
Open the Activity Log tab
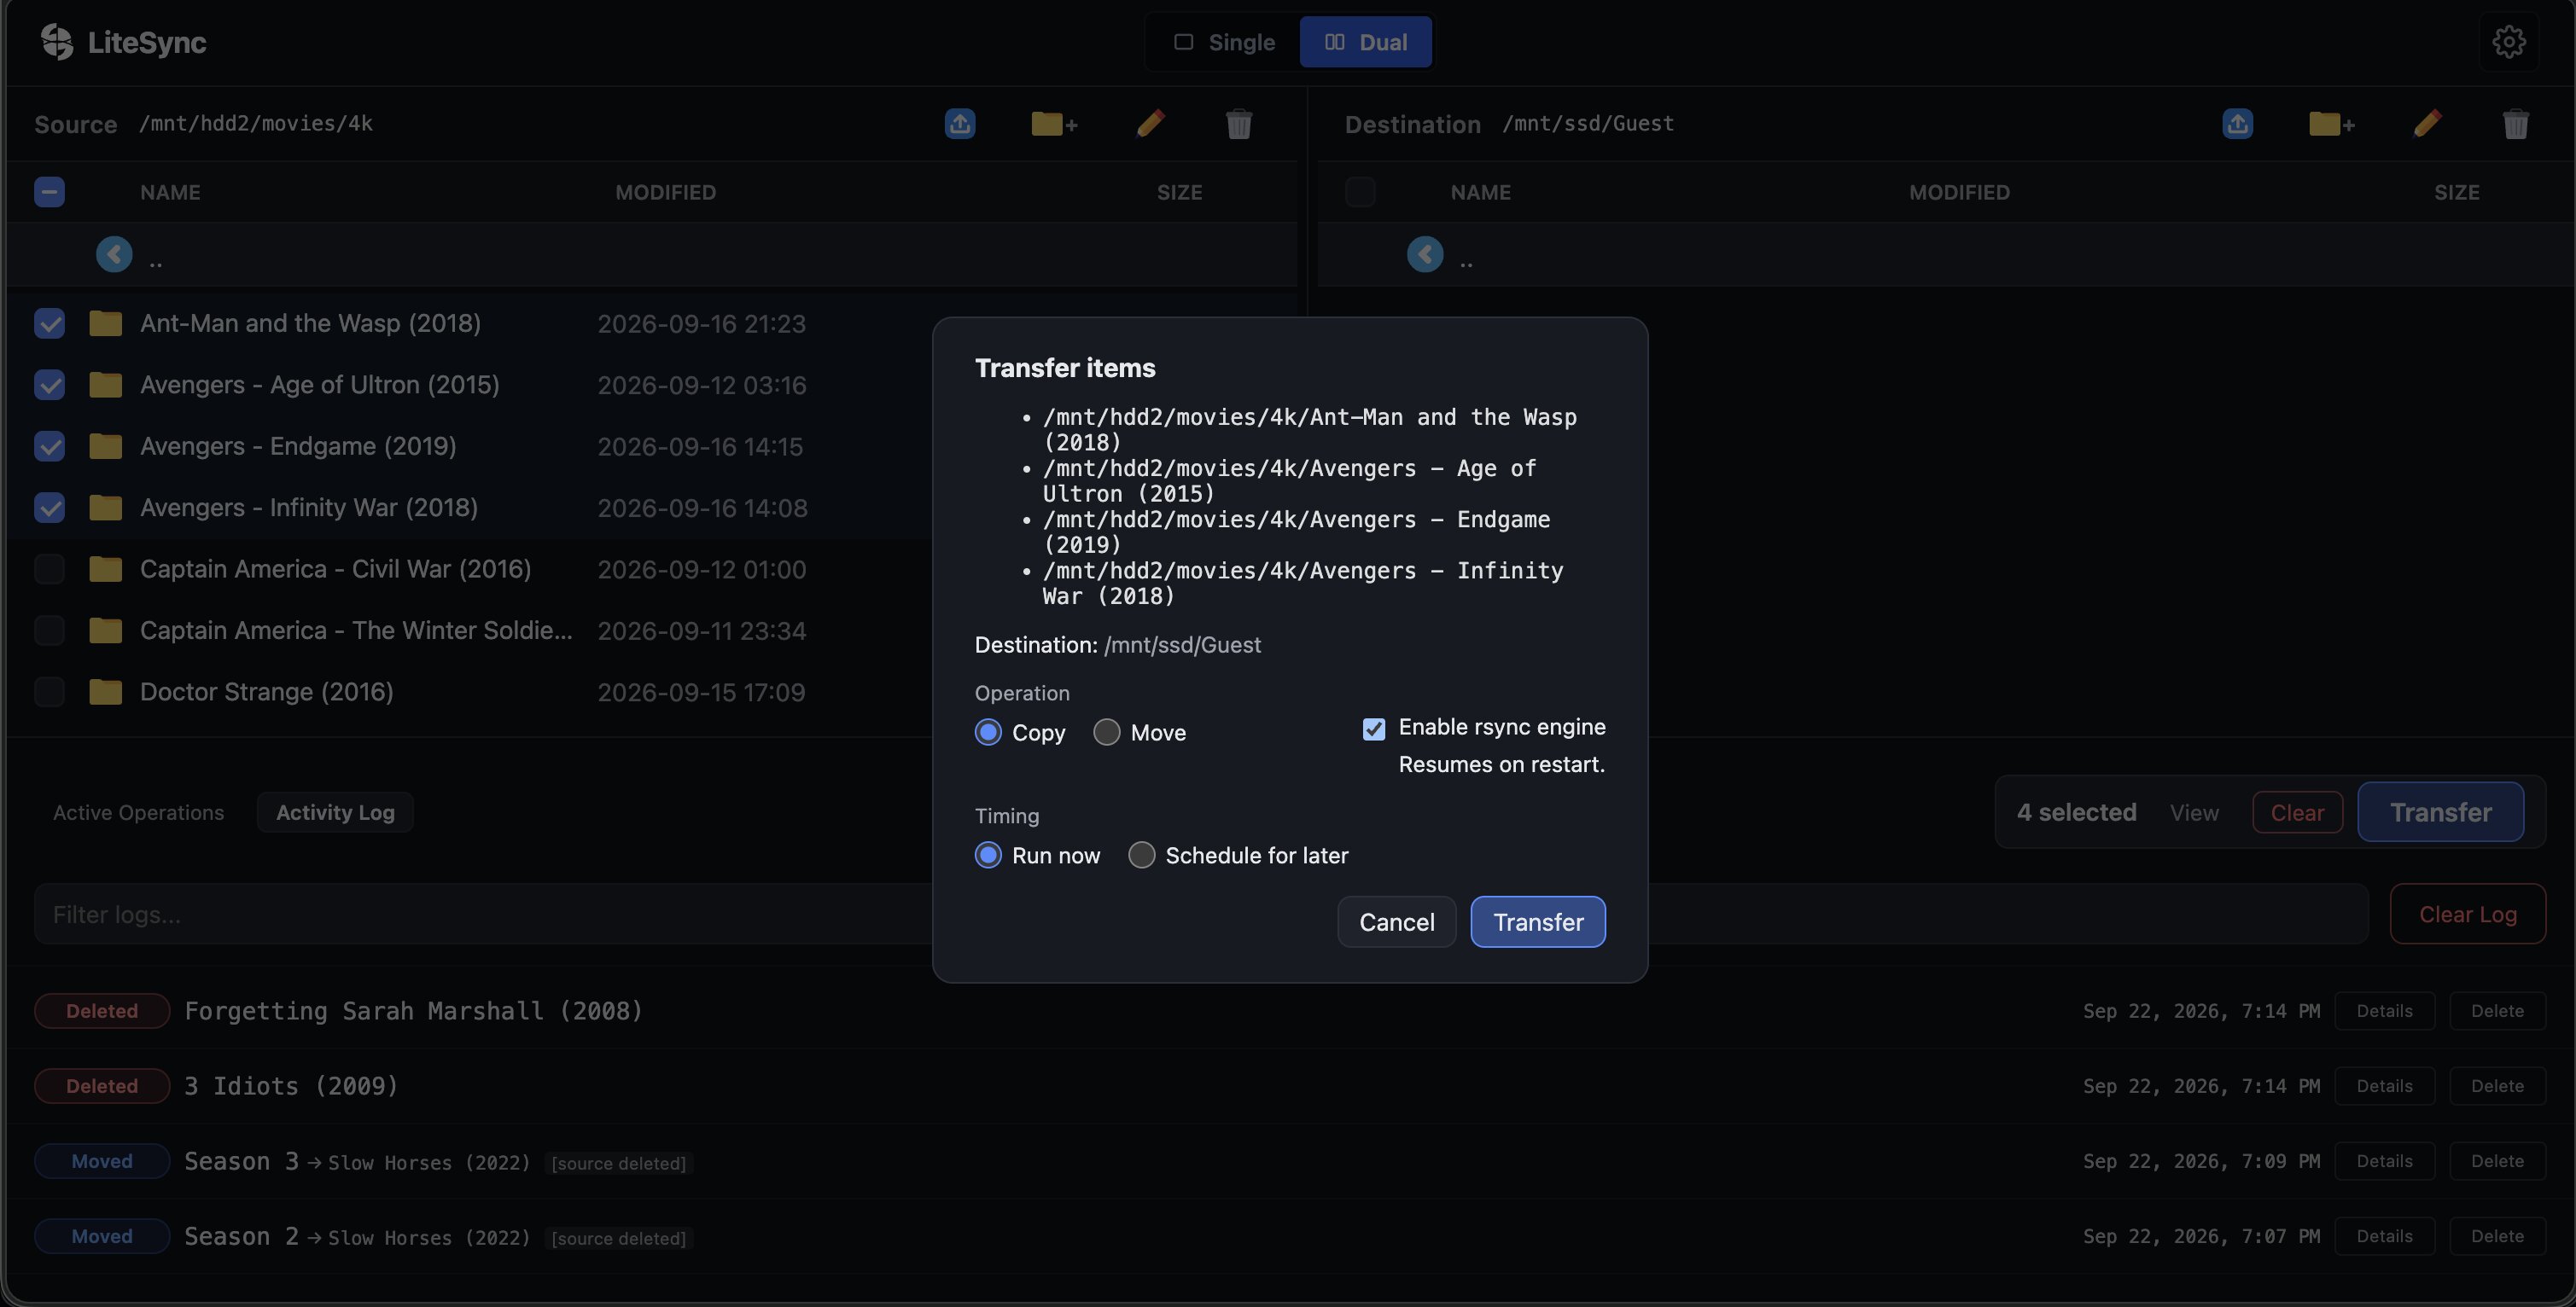(x=335, y=812)
